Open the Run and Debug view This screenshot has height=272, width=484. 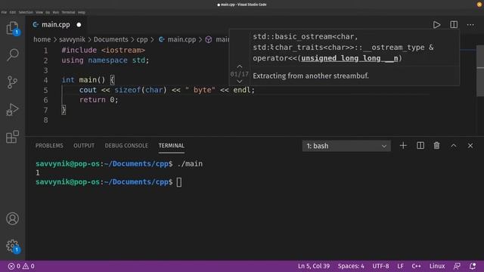12,110
